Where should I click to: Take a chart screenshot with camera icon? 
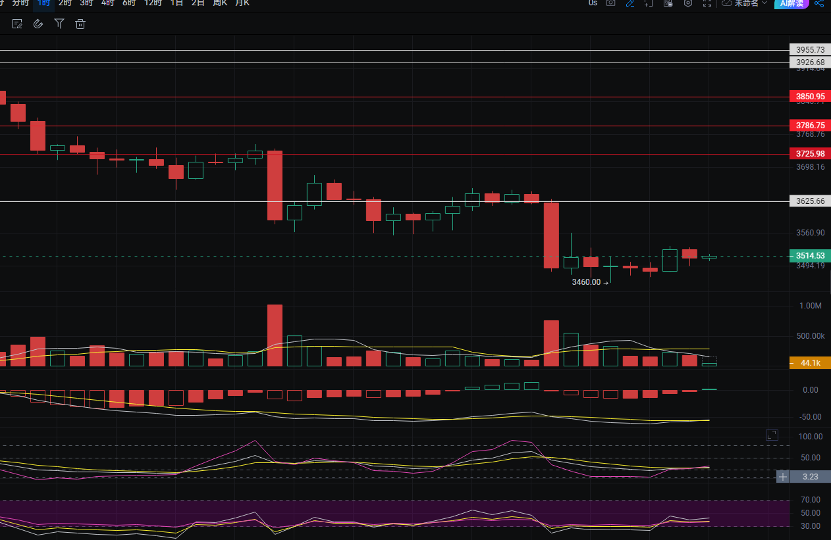coord(610,3)
